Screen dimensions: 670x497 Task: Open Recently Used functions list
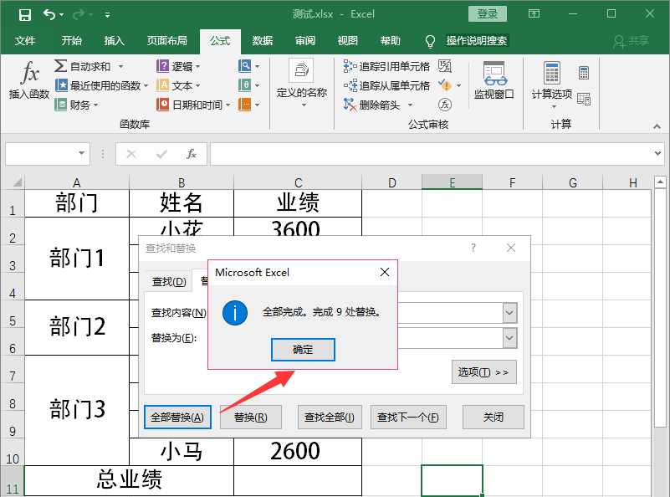(x=101, y=85)
